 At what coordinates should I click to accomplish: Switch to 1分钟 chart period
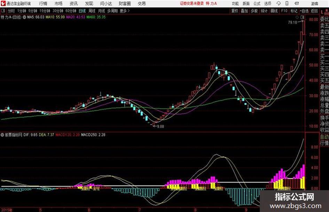pos(22,11)
